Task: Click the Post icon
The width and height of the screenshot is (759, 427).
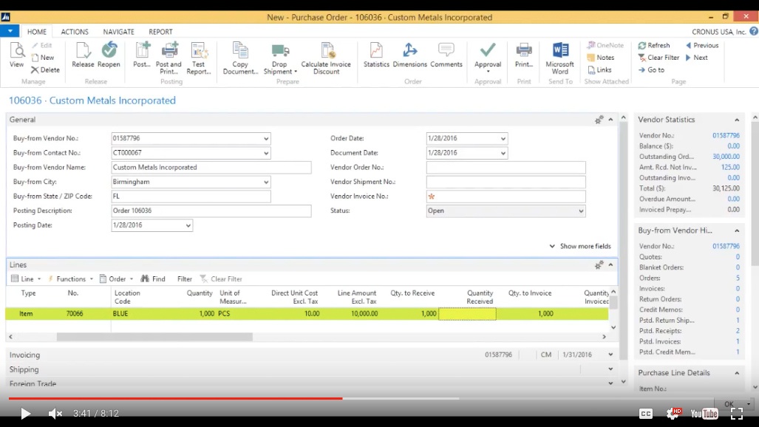Action: [142, 55]
